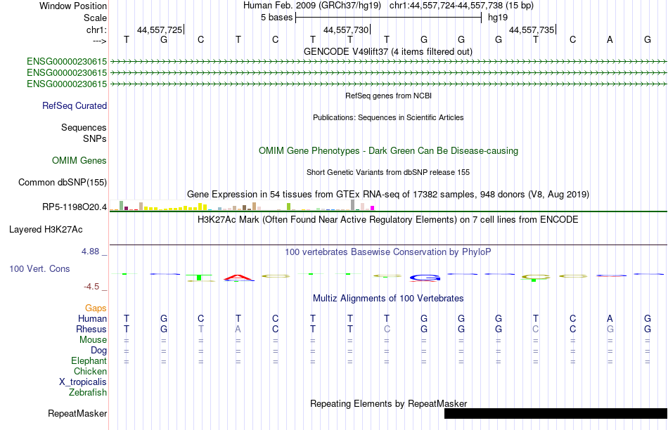Image resolution: width=668 pixels, height=430 pixels.
Task: Click the Window Position label
Action: click(x=73, y=6)
